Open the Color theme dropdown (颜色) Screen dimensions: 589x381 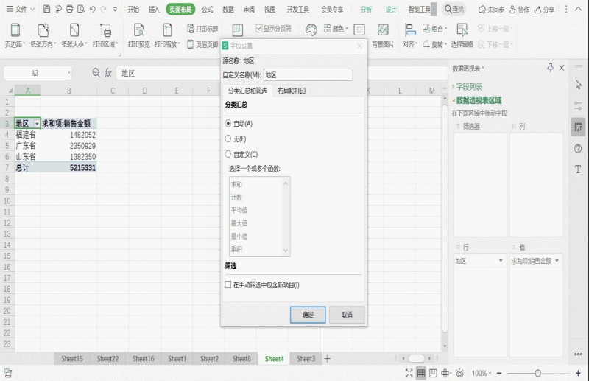pos(336,29)
